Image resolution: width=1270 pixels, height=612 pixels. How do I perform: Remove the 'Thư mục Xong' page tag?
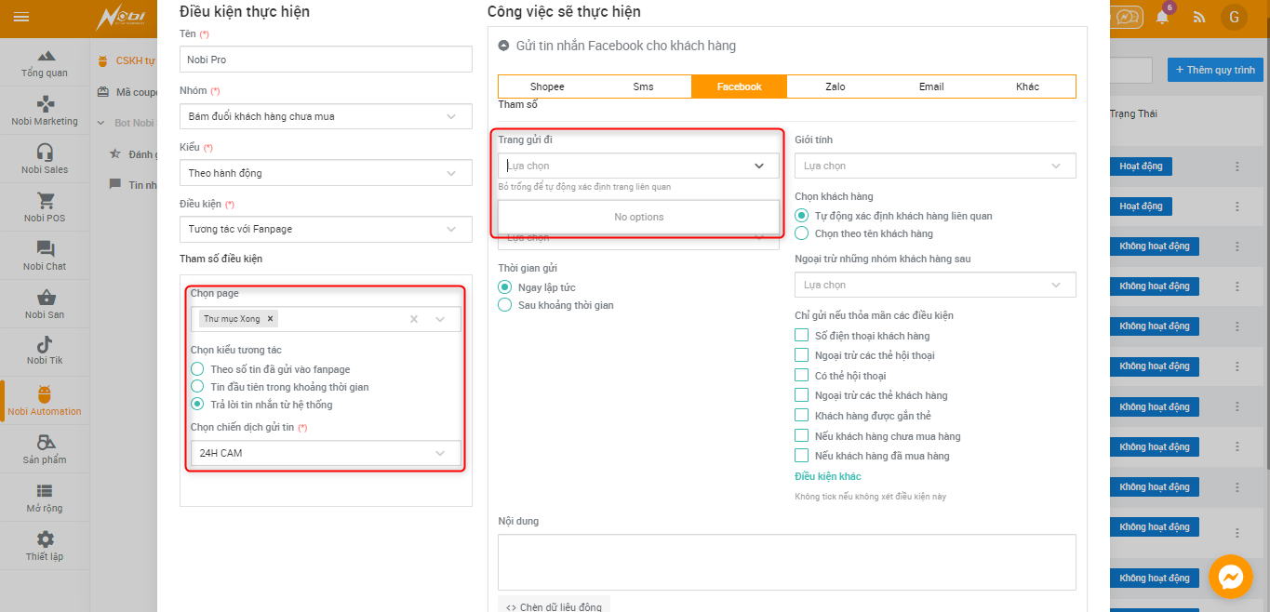click(x=271, y=319)
